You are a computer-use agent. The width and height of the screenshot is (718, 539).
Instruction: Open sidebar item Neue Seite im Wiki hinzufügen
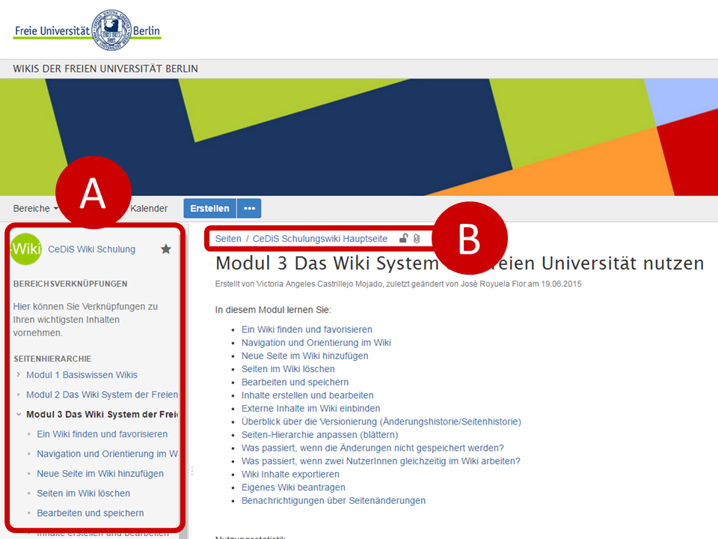click(100, 473)
